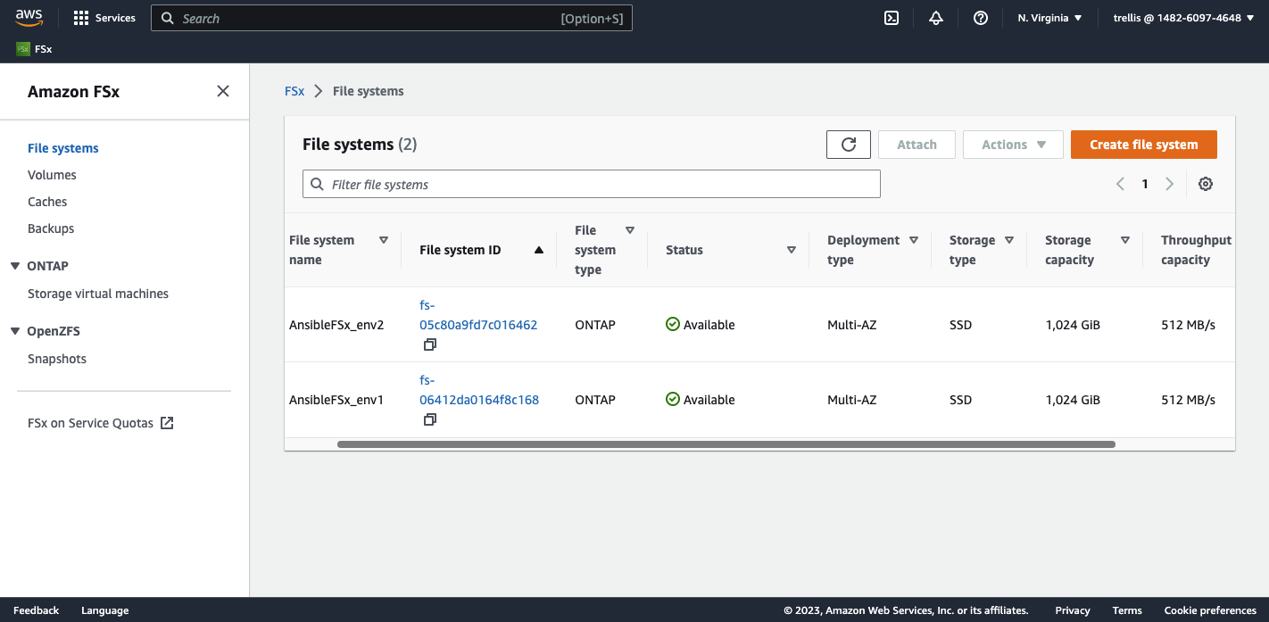Open the notifications bell icon
The height and width of the screenshot is (622, 1269).
[935, 18]
